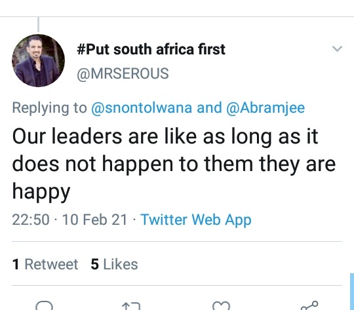Image resolution: width=354 pixels, height=310 pixels.
Task: Open the share icon for this tweet
Action: (309, 305)
